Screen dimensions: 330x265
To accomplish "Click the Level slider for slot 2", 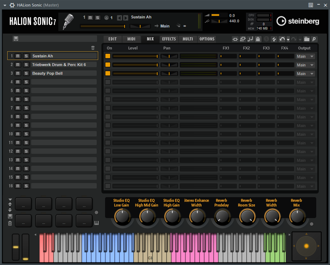I will pyautogui.click(x=135, y=65).
